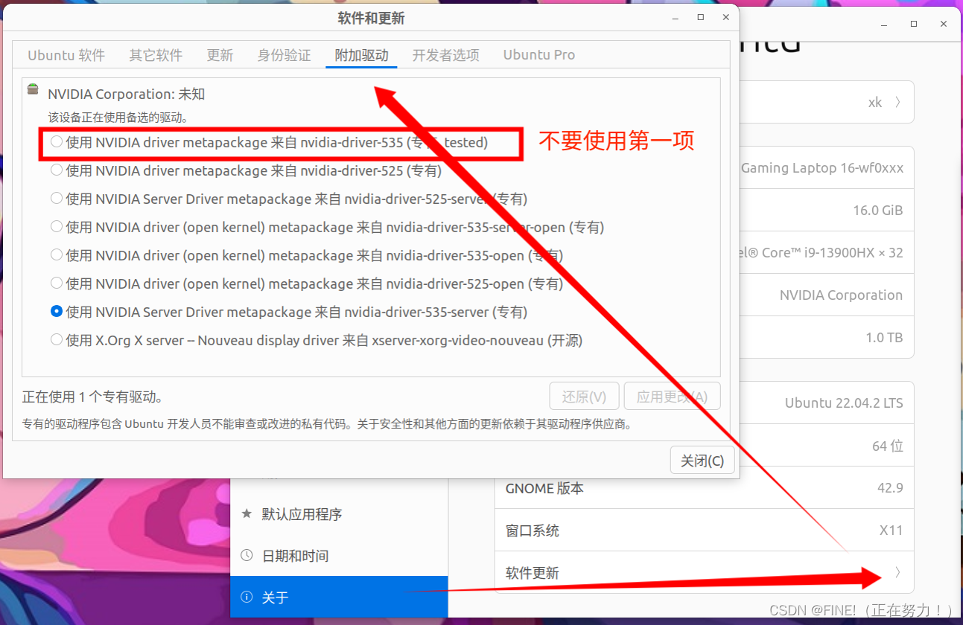
Task: Switch to Ubuntu 软件 tab
Action: 66,55
